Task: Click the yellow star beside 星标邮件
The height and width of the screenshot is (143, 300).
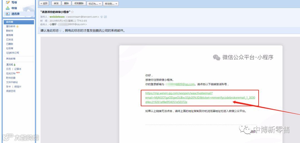Action: pyautogui.click(x=17, y=26)
